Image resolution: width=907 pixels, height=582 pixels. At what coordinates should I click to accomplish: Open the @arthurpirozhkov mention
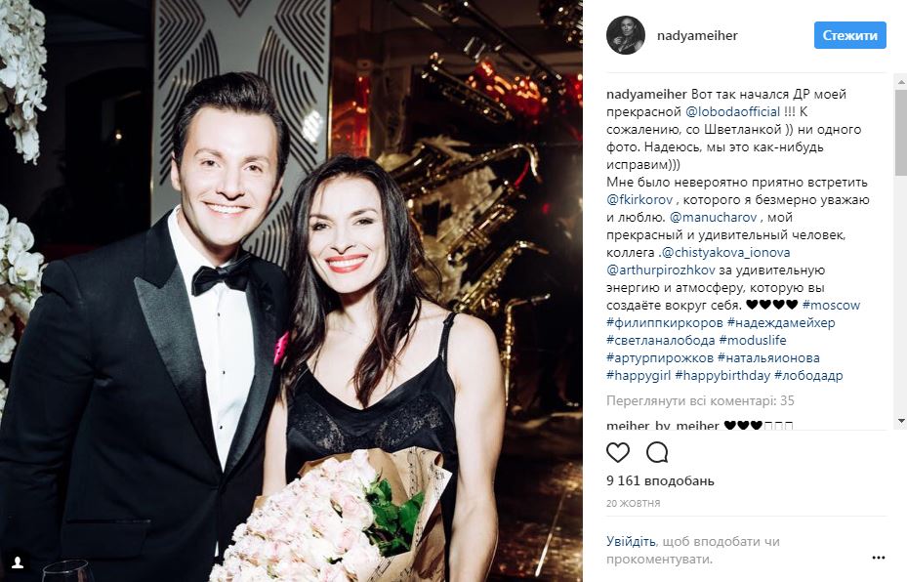(661, 270)
